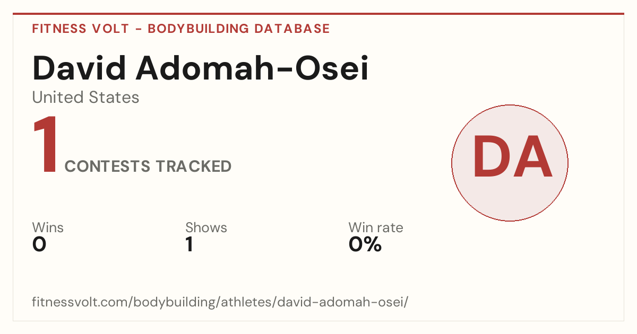This screenshot has height=334, width=637.
Task: Click the Shows stat label
Action: pyautogui.click(x=206, y=227)
